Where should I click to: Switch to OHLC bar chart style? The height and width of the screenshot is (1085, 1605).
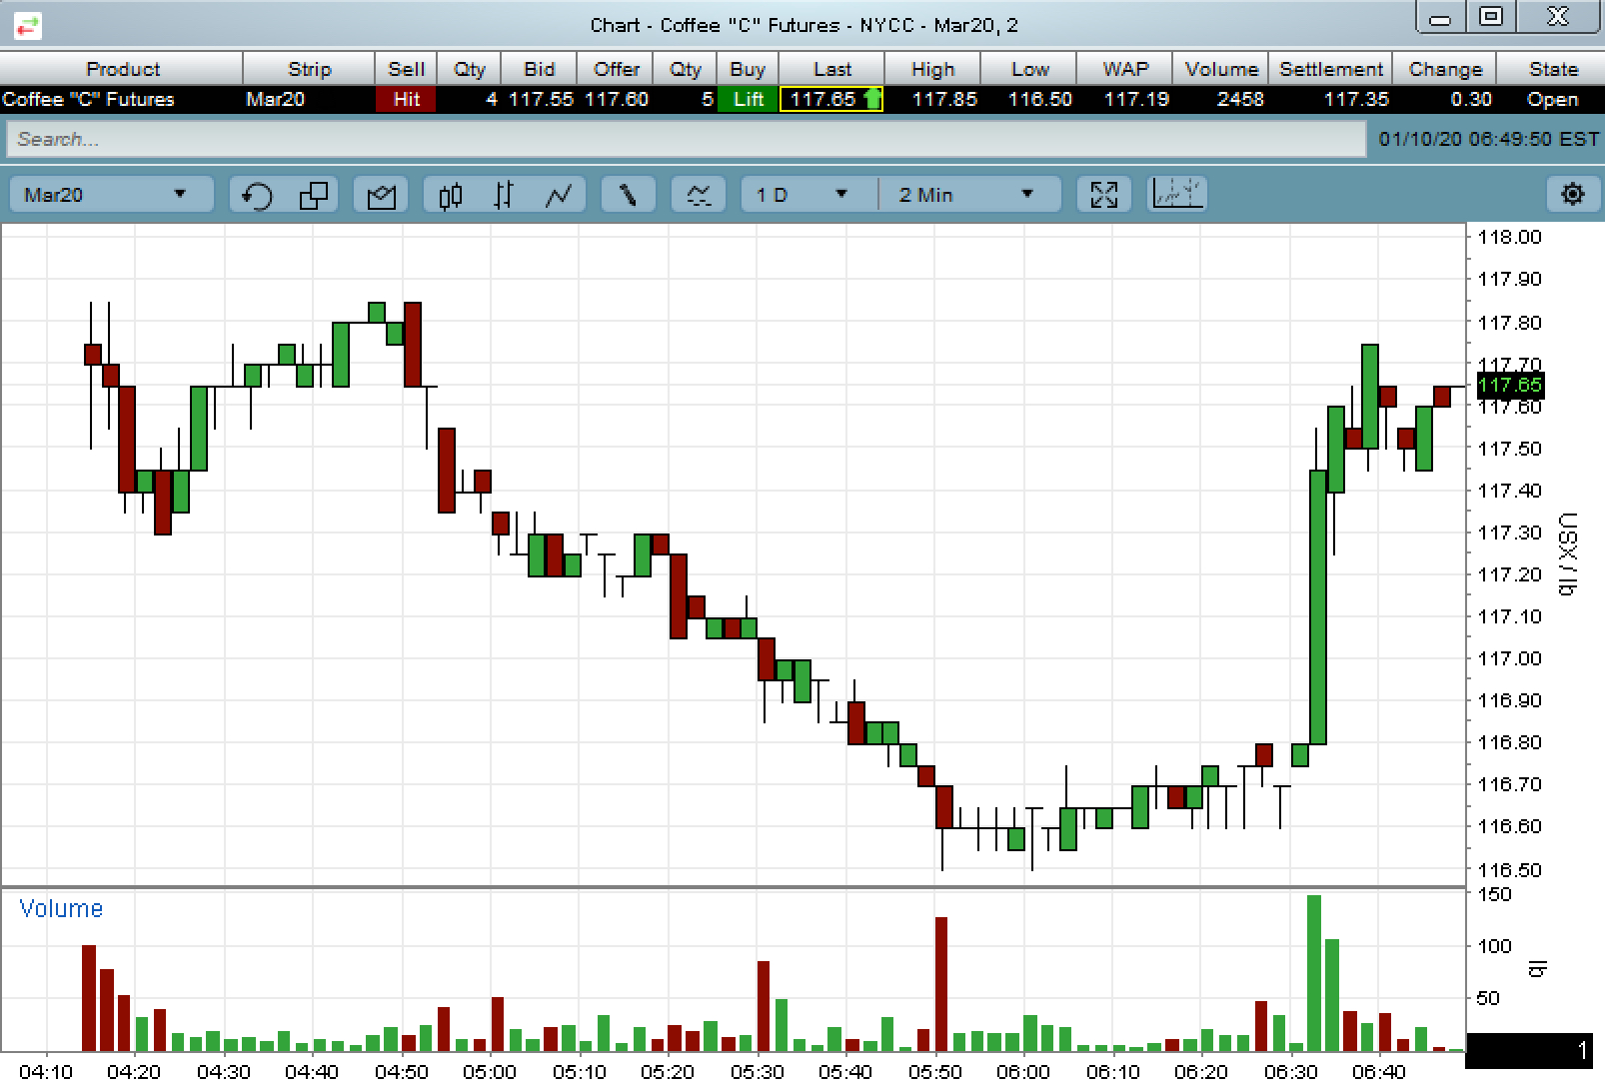[504, 195]
